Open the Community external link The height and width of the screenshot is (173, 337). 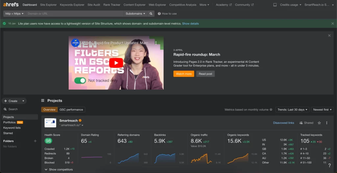[x=244, y=5]
